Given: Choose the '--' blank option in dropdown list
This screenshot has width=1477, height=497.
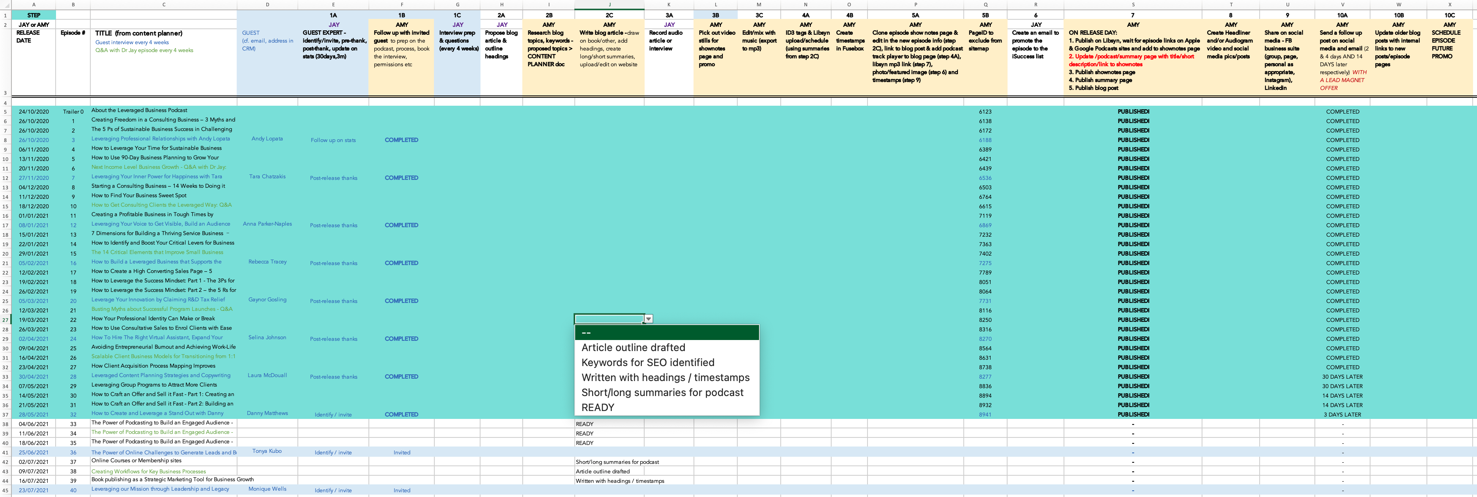Looking at the screenshot, I should [x=667, y=333].
